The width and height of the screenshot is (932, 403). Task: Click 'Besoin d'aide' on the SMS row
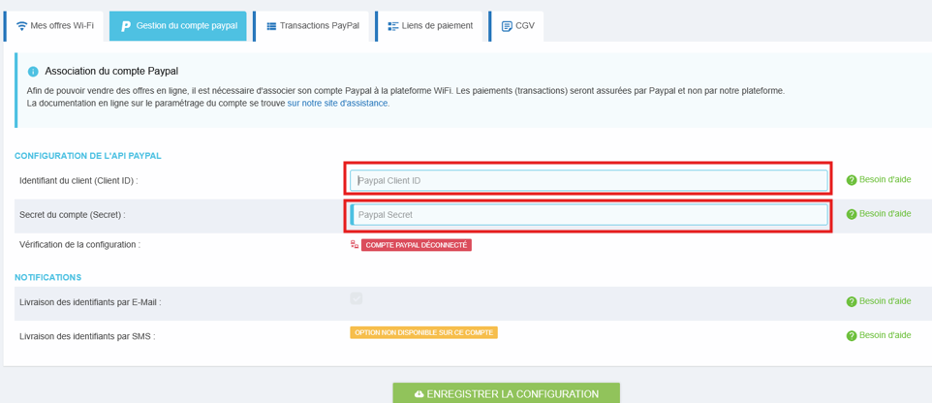click(885, 335)
